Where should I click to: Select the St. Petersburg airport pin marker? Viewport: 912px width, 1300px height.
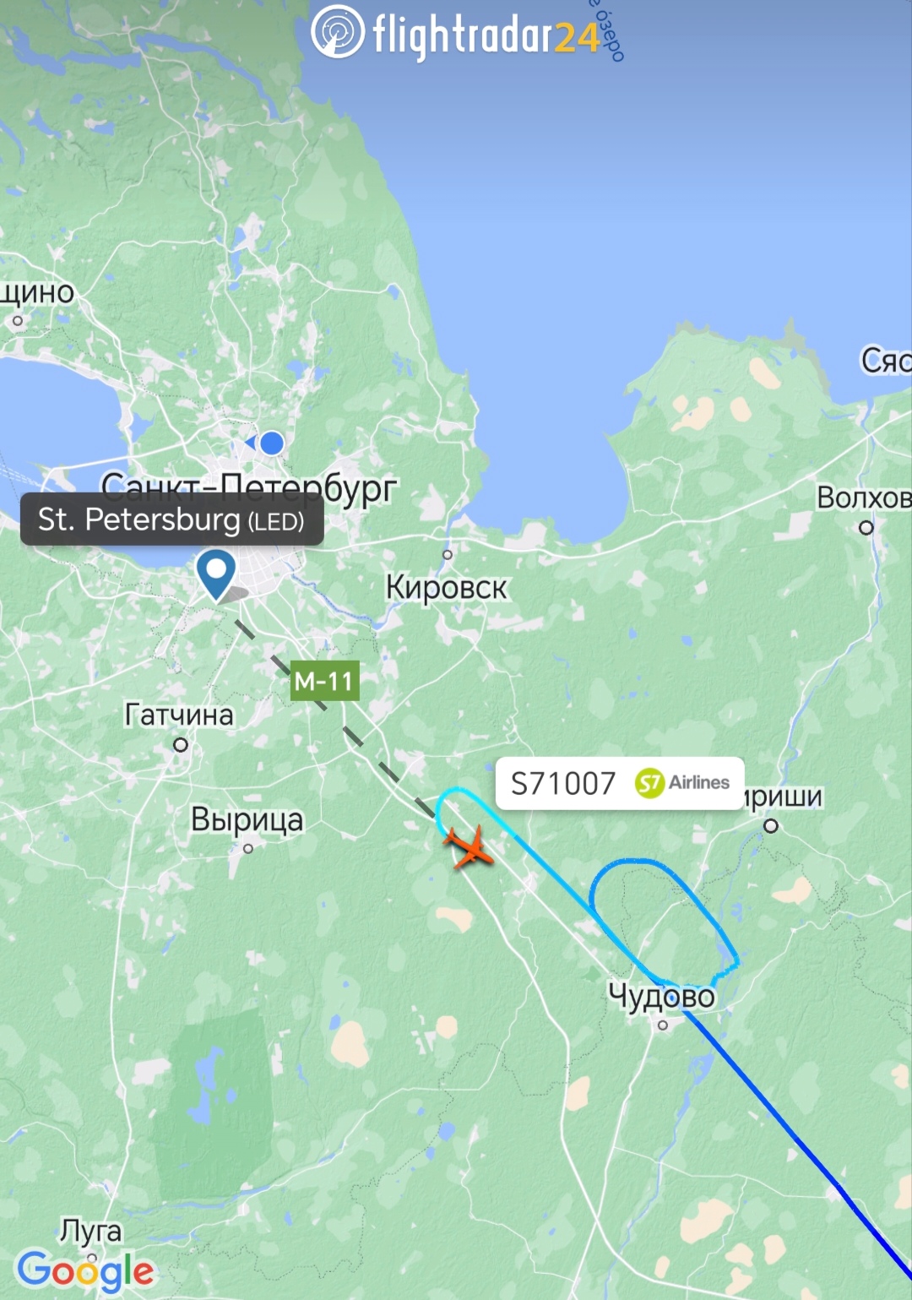click(x=216, y=575)
